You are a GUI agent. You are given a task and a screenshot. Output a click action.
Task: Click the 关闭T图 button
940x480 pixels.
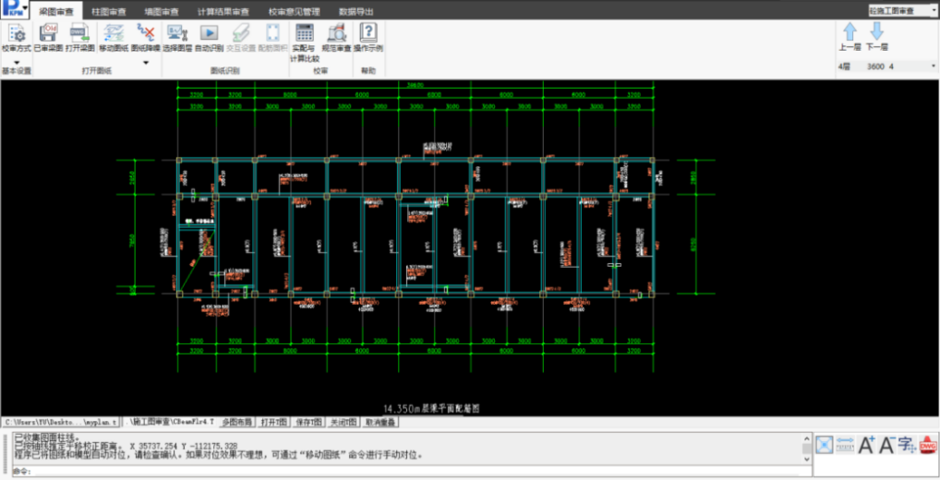tap(343, 422)
